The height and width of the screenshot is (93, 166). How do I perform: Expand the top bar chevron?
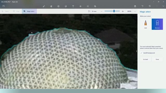point(163,6)
